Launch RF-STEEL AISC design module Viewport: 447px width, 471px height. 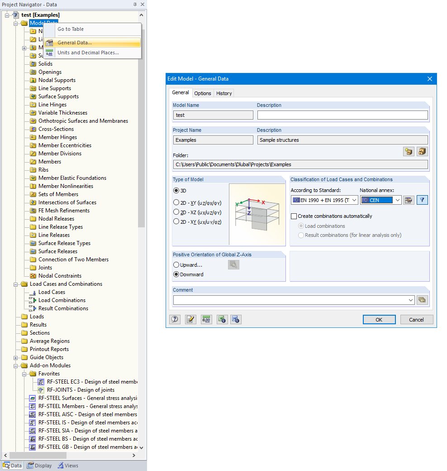(x=84, y=414)
